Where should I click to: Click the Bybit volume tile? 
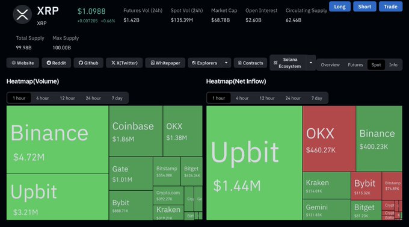[x=131, y=205]
